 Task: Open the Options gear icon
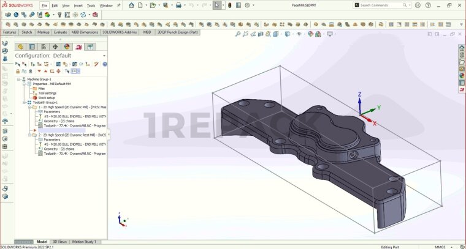246,5
